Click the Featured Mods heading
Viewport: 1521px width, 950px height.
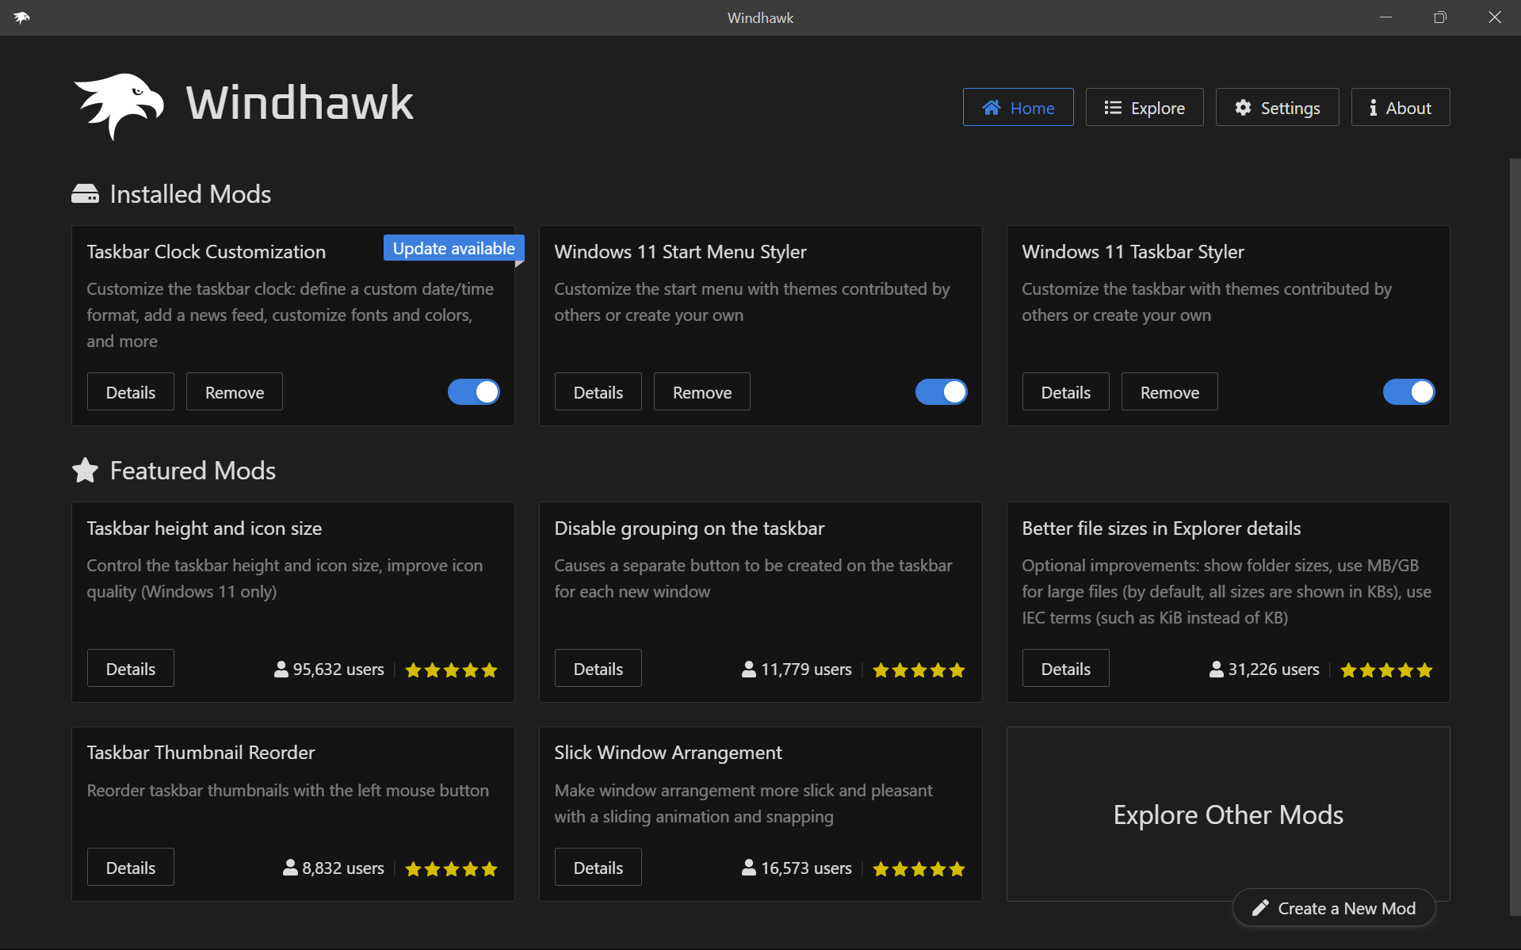tap(193, 471)
